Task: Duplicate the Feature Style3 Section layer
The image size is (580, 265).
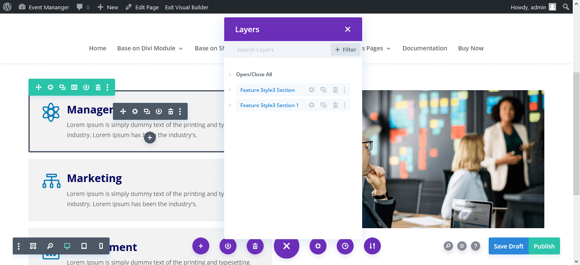Action: pyautogui.click(x=324, y=90)
